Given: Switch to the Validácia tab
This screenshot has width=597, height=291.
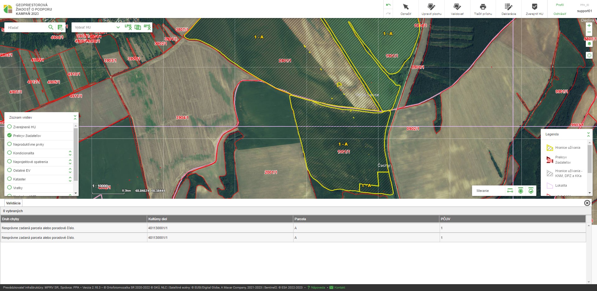Looking at the screenshot, I should [13, 203].
